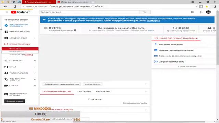Click the horizontal scrollbar at bottom
Viewport: 219px width, 123px height.
(139, 122)
